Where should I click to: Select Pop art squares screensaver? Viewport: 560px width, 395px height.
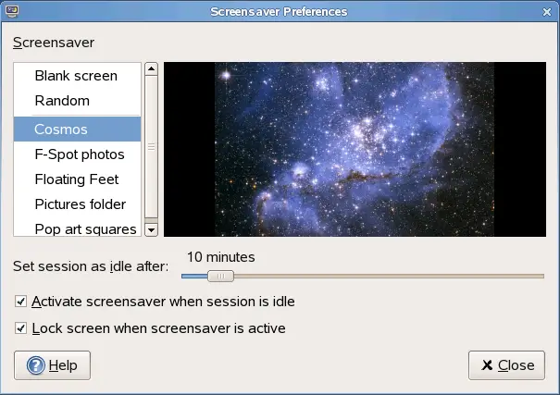(85, 228)
